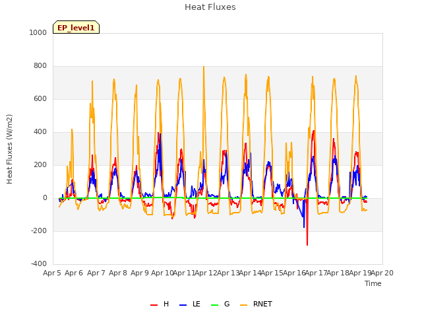422x317 pixels.
Task: Click the -400 y-axis label
Action: (x=39, y=264)
